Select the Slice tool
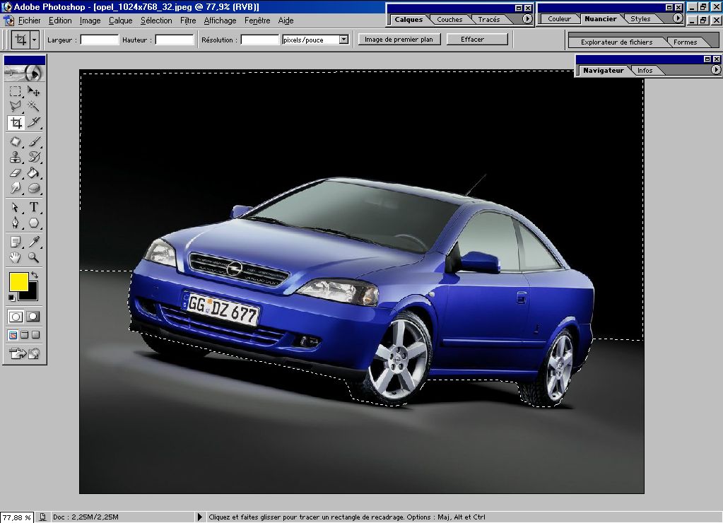723x523 pixels. [34, 122]
